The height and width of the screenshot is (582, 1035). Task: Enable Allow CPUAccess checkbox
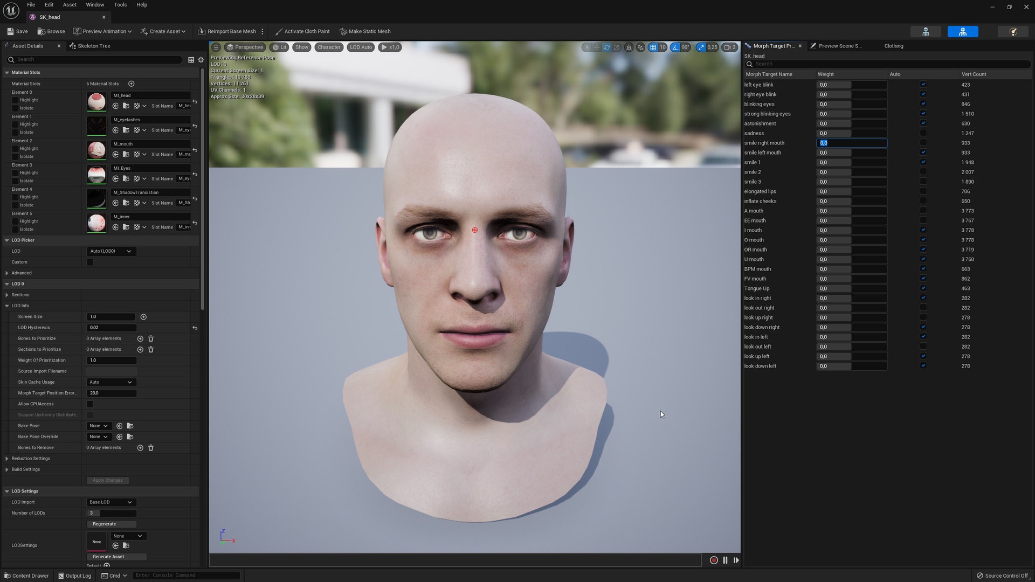point(90,404)
